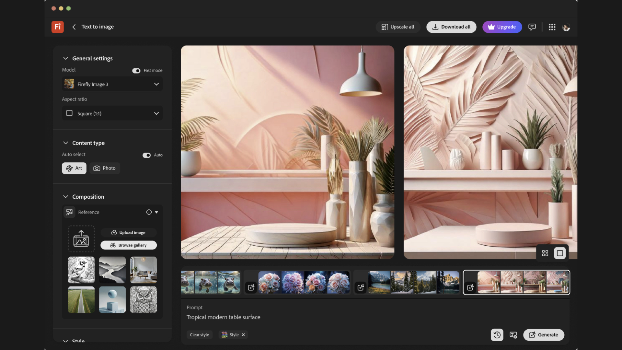Open the apps grid menu
This screenshot has height=350, width=622.
pyautogui.click(x=552, y=27)
